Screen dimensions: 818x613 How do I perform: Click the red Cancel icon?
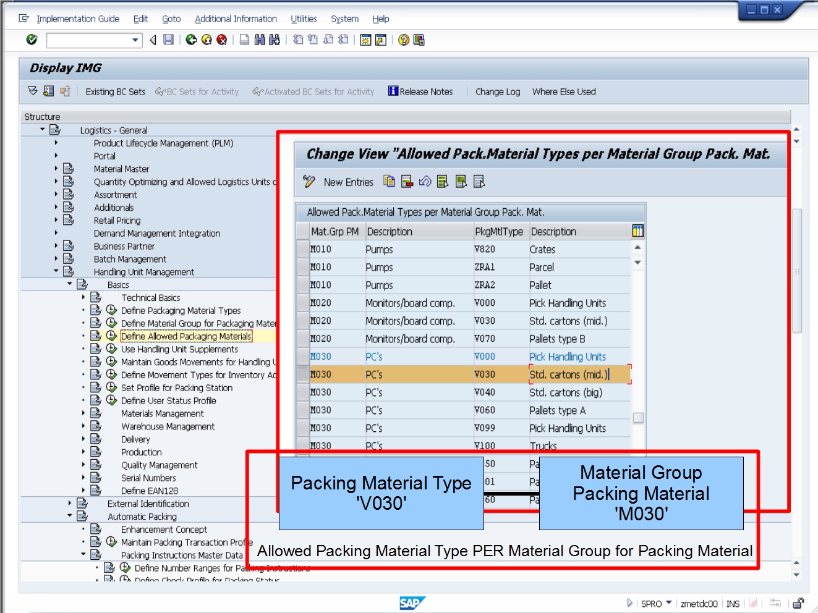click(221, 40)
